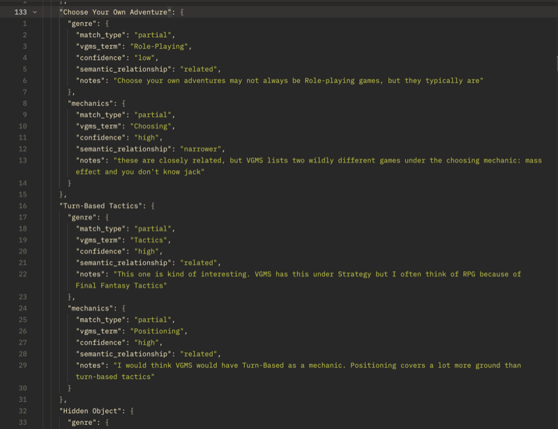Click the "Role-Playing" vgms_term value
The image size is (558, 429).
pyautogui.click(x=159, y=46)
